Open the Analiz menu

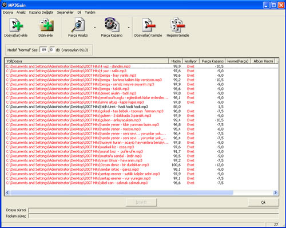pyautogui.click(x=21, y=13)
